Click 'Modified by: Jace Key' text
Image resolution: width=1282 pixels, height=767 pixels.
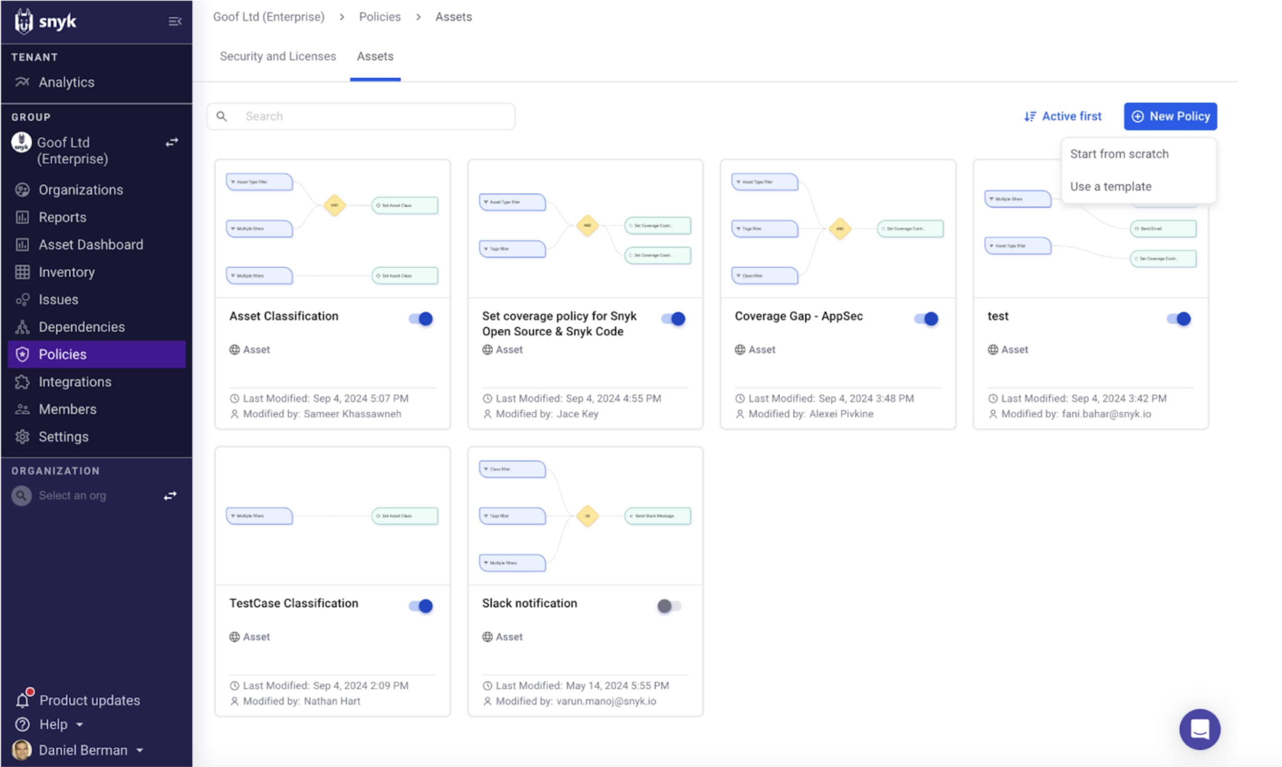547,414
